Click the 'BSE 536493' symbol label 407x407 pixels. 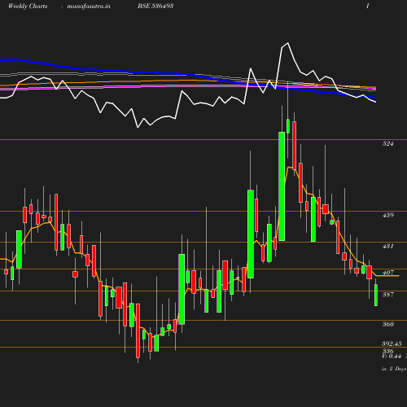tap(155, 6)
